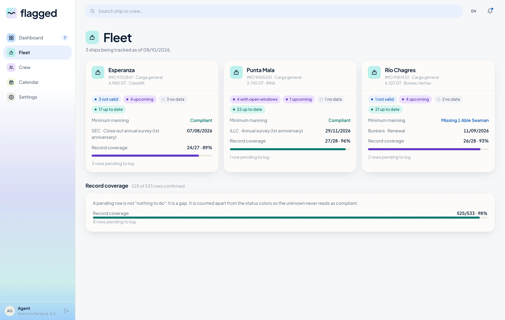
Task: Click Río Chagres's 1 not valid chip
Action: pos(382,99)
